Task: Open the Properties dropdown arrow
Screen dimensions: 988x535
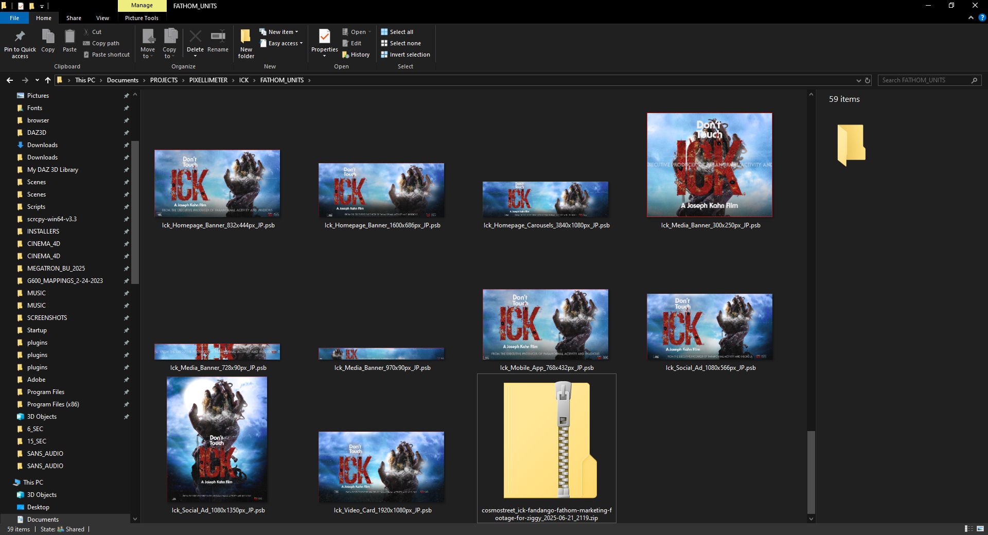Action: [x=325, y=56]
